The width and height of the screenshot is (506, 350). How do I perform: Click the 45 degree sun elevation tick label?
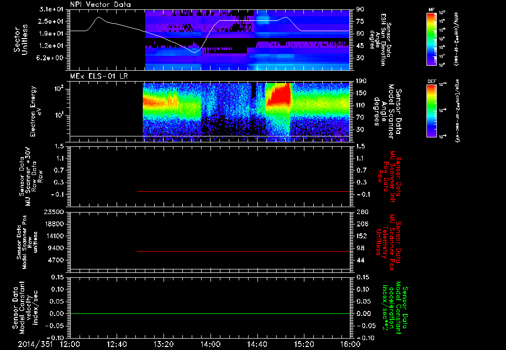(x=360, y=45)
